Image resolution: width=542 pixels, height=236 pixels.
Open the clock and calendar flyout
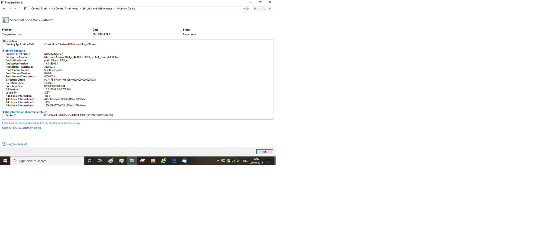pos(256,161)
